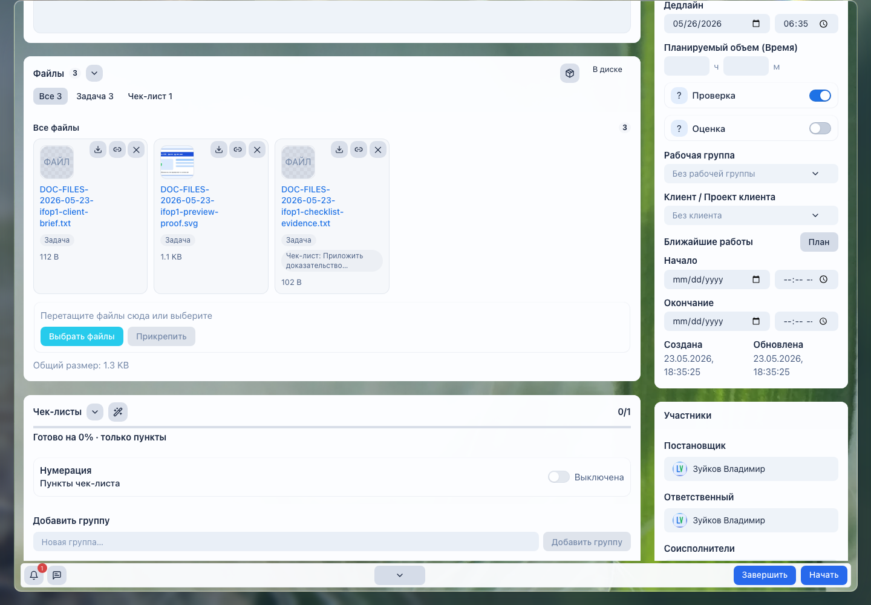The height and width of the screenshot is (605, 871).
Task: Copy link for ifop1-client-brief.txt
Action: (x=117, y=149)
